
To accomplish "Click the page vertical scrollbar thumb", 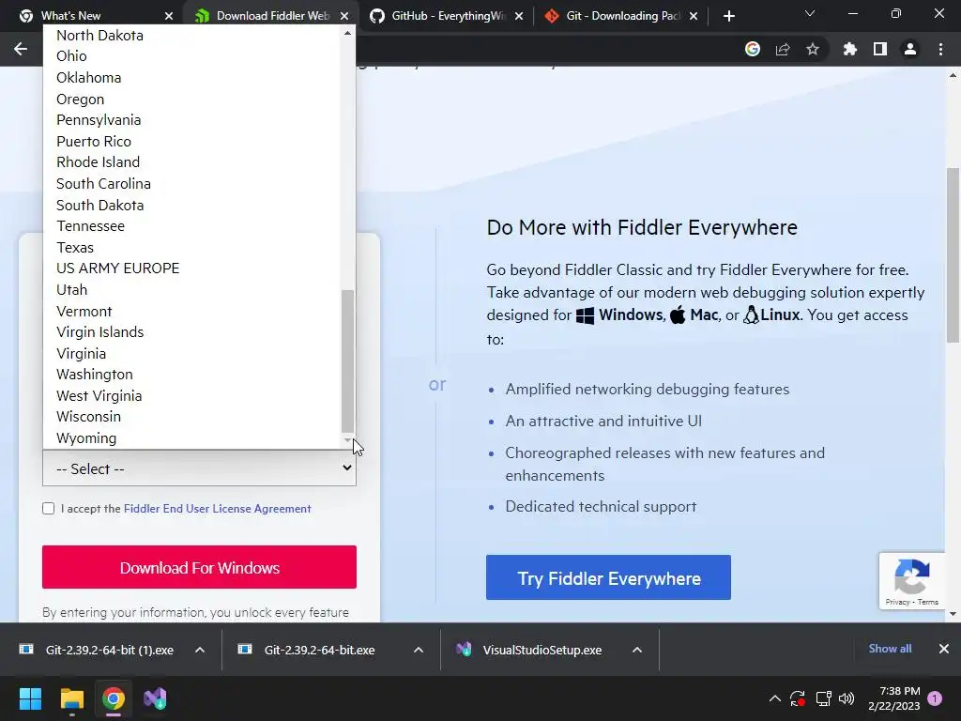I will pyautogui.click(x=953, y=254).
